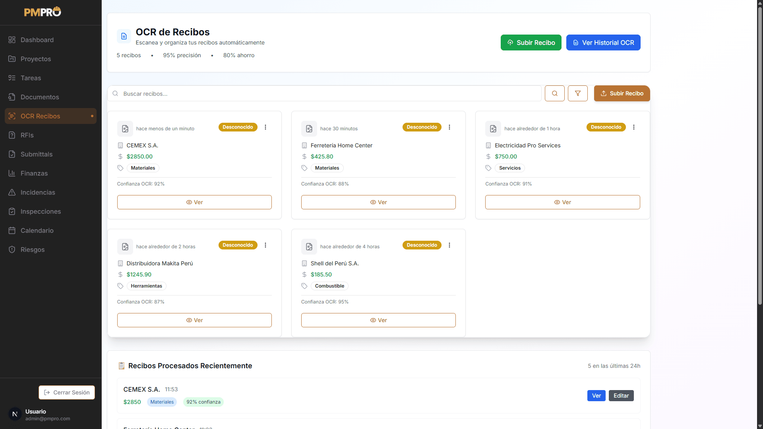View the Distribuidora Makita Perú receipt
Image resolution: width=763 pixels, height=429 pixels.
click(x=194, y=320)
